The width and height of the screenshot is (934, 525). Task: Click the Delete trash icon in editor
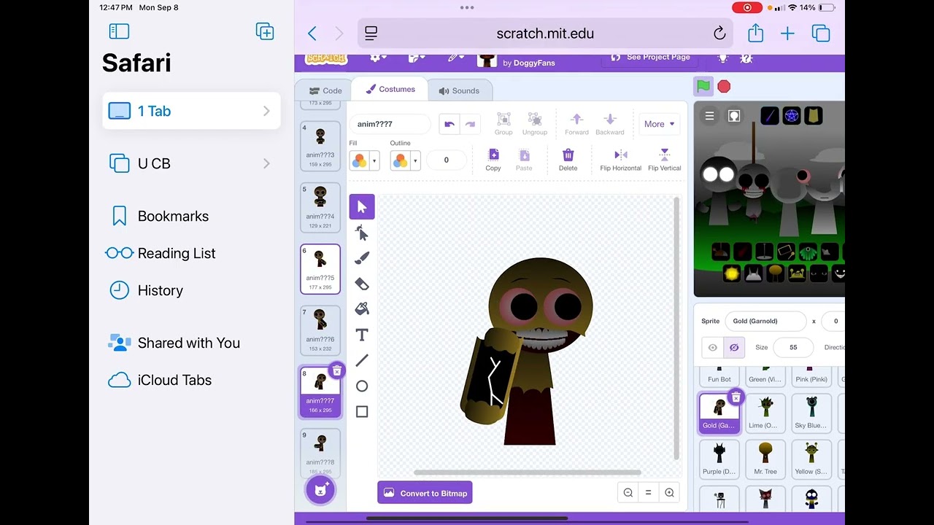coord(568,160)
